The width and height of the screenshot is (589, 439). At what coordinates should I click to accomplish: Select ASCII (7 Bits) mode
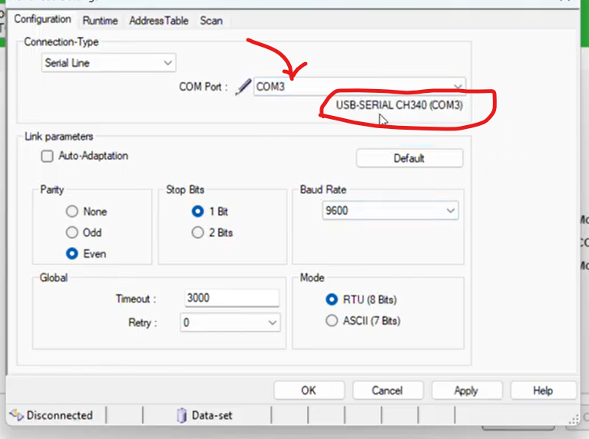pos(332,321)
